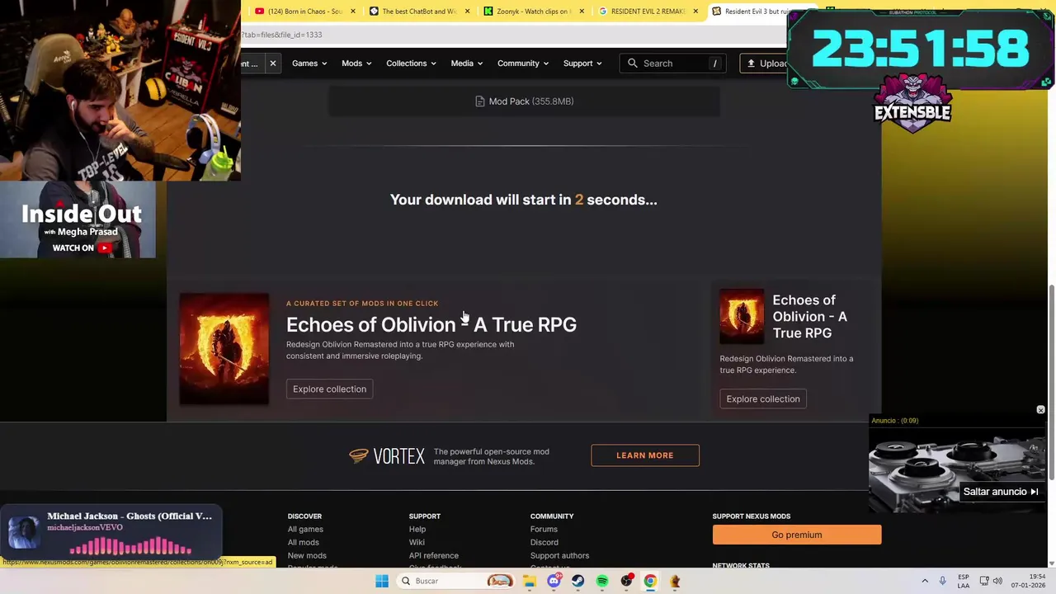1056x594 pixels.
Task: Click the large Echoes of Oblivion banner thumbnail
Action: (224, 349)
